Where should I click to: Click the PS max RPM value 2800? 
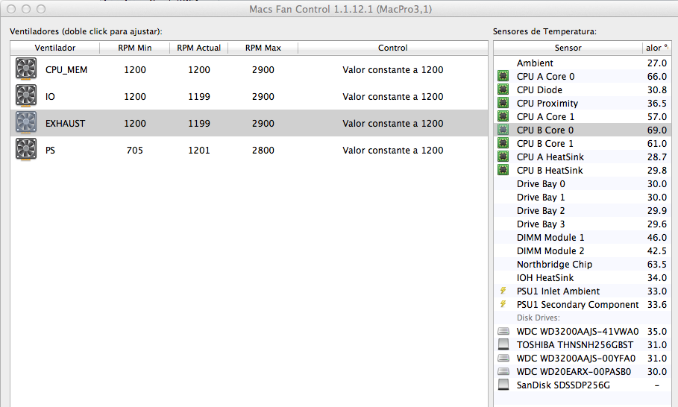pos(263,150)
